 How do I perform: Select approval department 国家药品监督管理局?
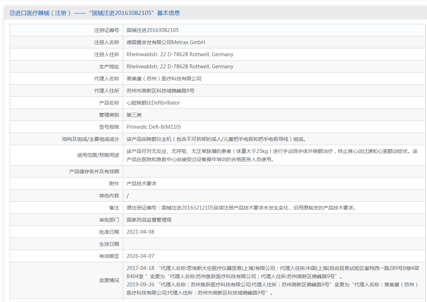pos(149,220)
